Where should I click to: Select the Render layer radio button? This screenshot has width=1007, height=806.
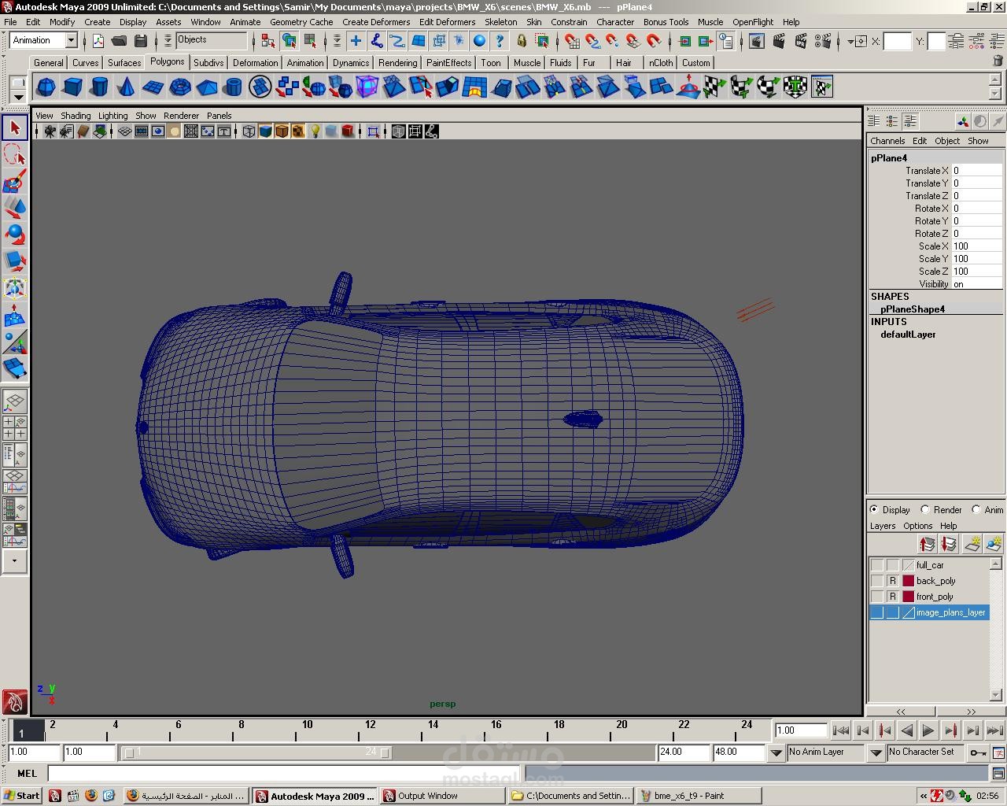pyautogui.click(x=925, y=510)
